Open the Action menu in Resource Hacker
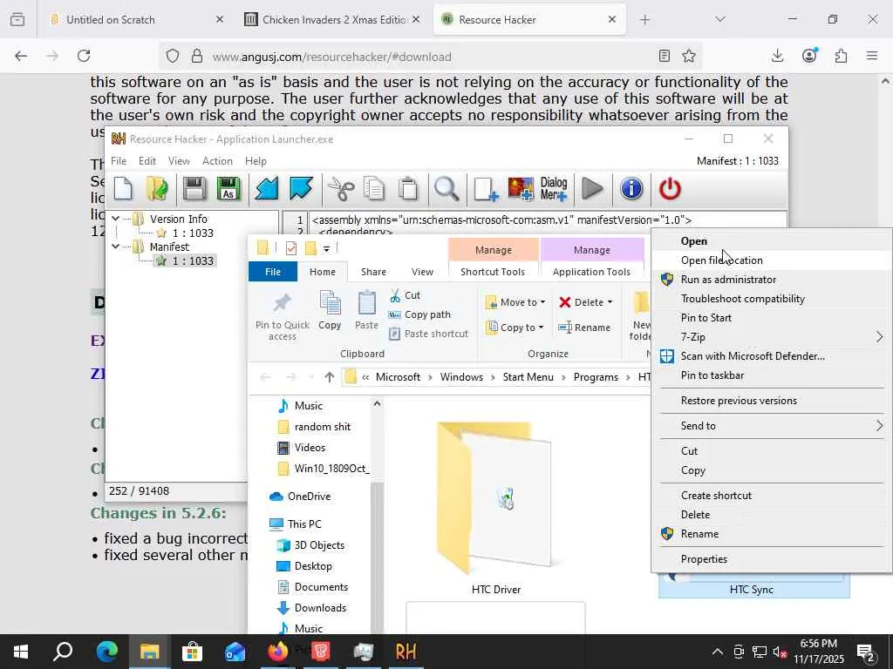 (217, 161)
